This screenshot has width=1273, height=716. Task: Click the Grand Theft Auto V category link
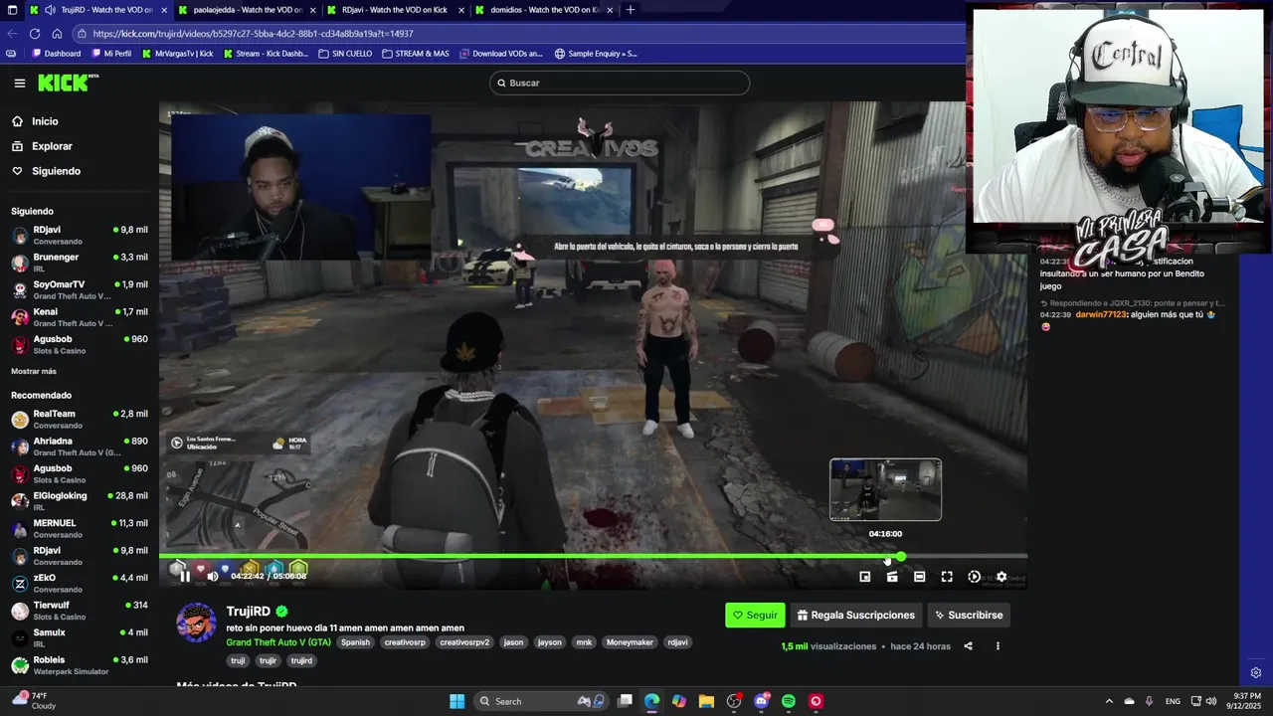278,642
